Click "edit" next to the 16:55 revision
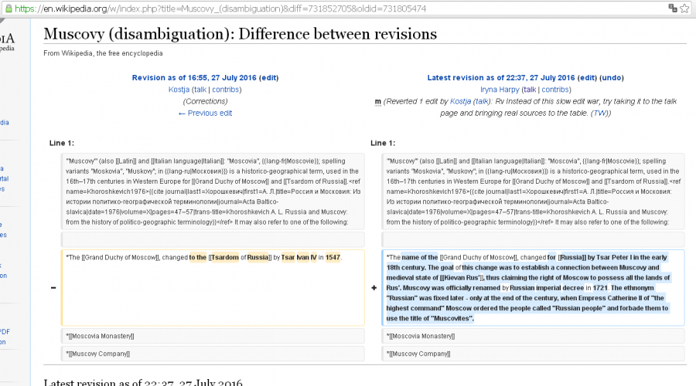Image resolution: width=696 pixels, height=386 pixels. click(x=268, y=78)
